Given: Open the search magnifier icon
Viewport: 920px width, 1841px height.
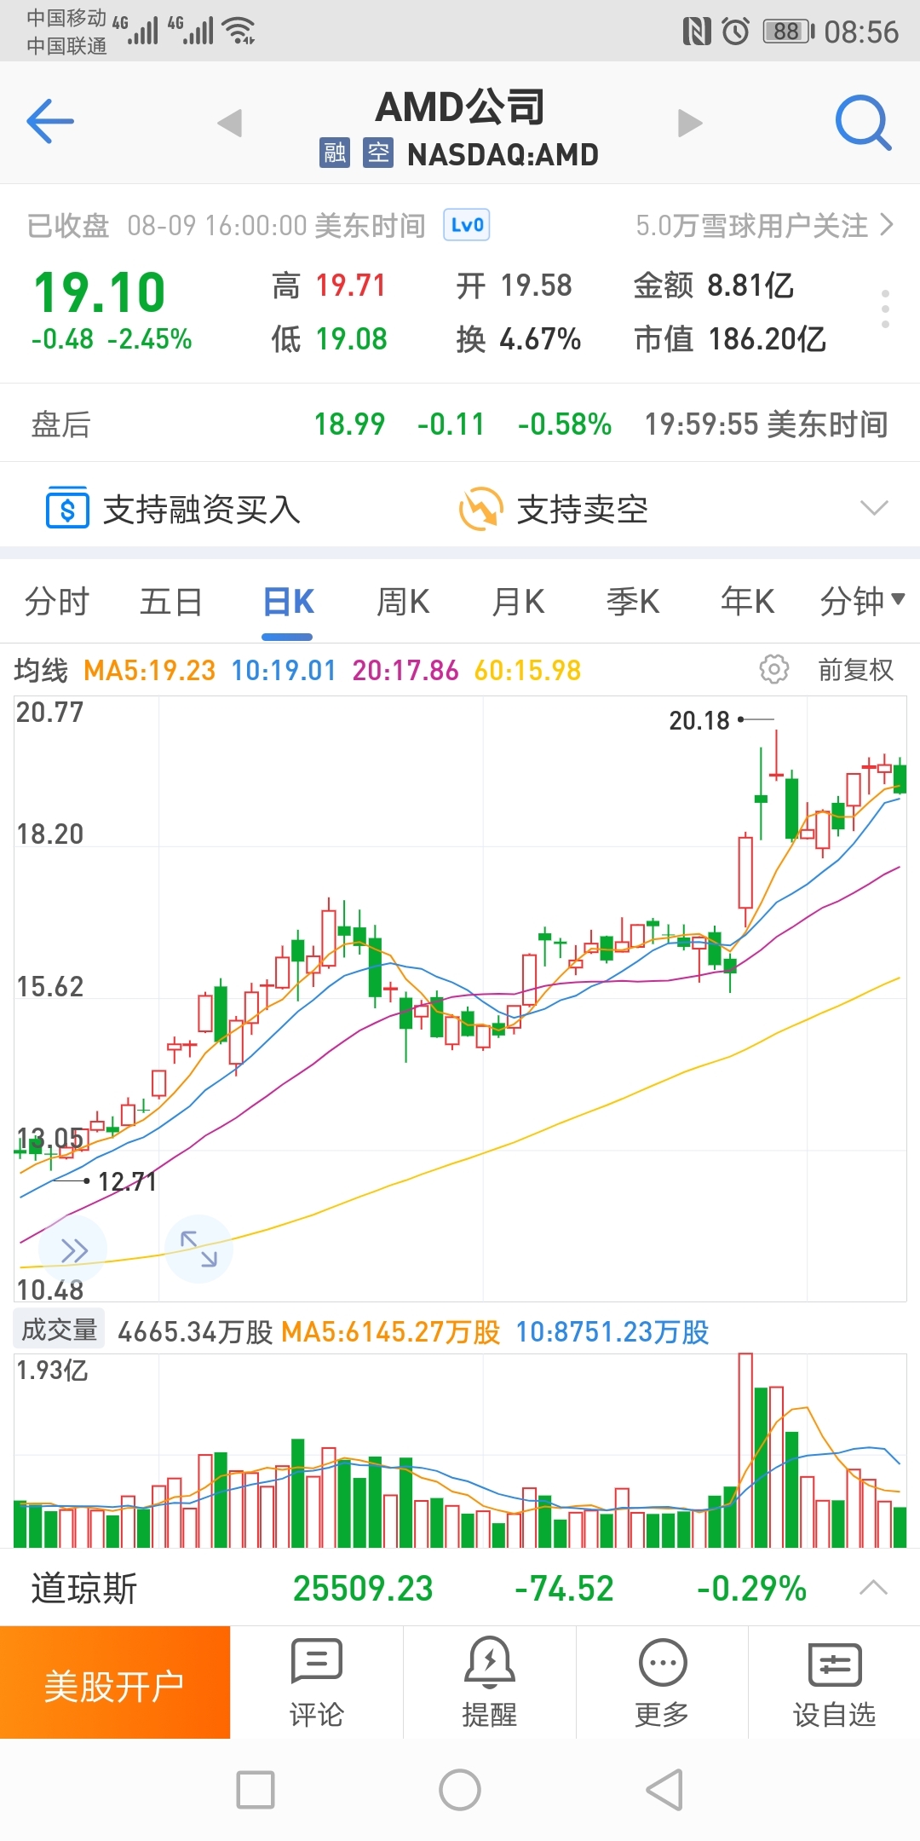Looking at the screenshot, I should 862,124.
